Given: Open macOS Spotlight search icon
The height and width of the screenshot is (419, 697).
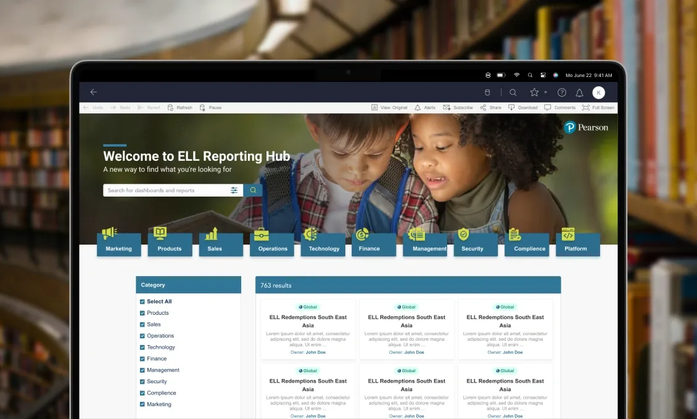Looking at the screenshot, I should click(x=530, y=75).
